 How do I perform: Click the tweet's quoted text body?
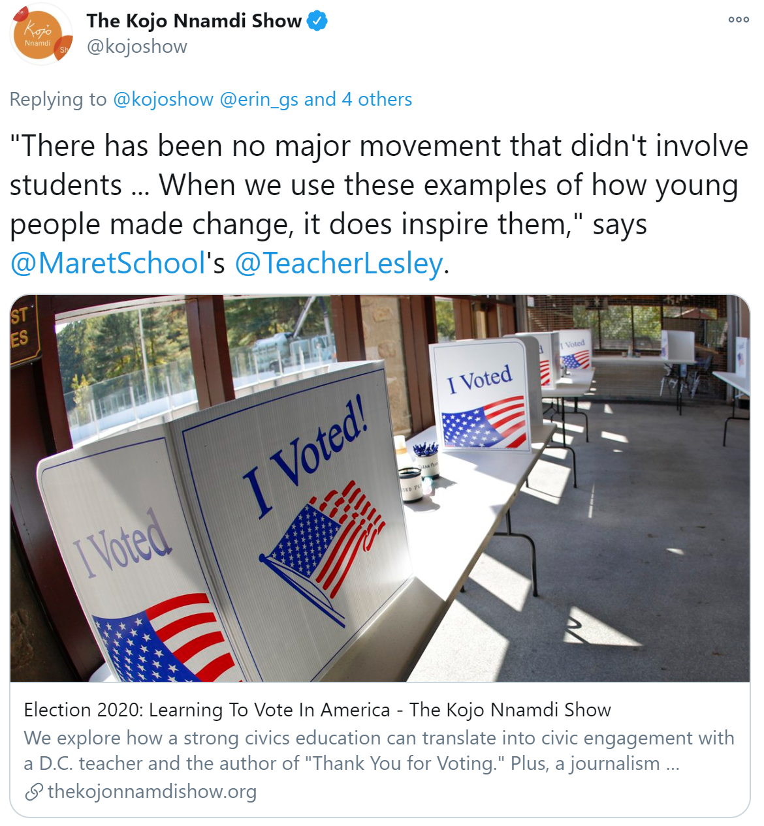coord(379,185)
